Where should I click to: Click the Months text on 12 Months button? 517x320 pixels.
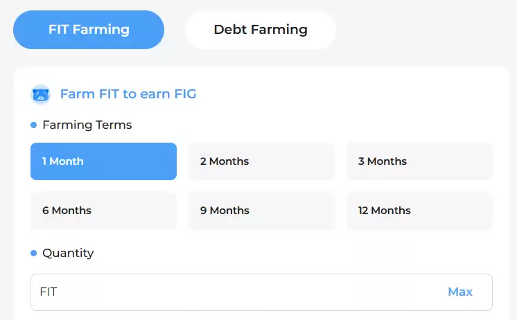[x=391, y=211]
